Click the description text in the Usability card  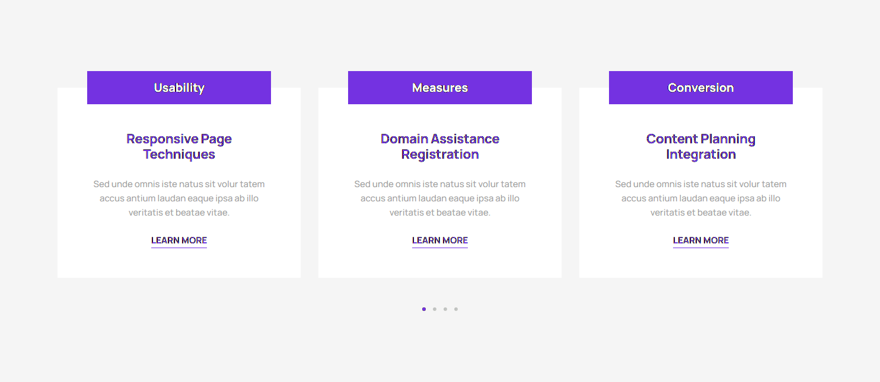(x=179, y=198)
